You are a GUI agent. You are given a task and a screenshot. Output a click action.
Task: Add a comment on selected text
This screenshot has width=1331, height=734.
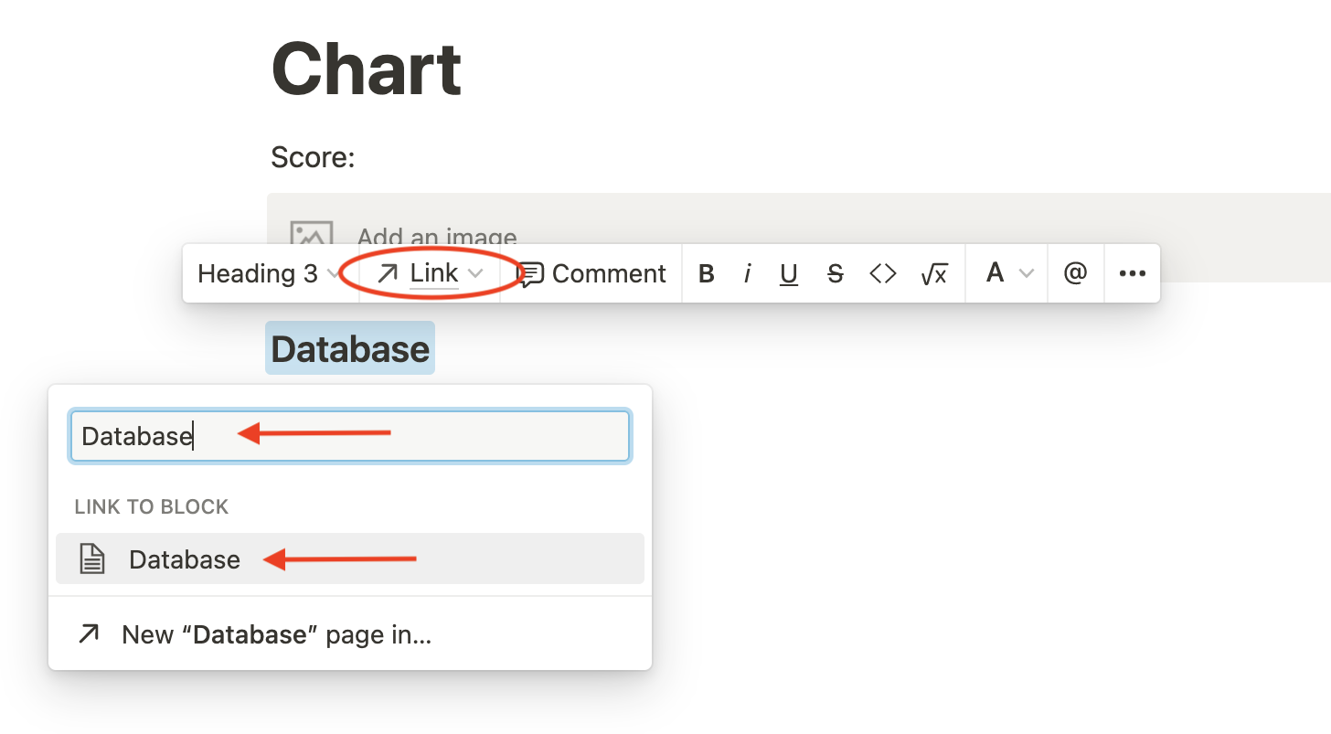(593, 273)
